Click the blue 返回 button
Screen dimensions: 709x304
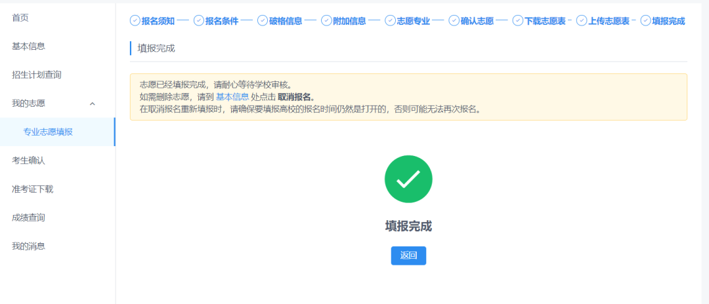click(x=408, y=256)
